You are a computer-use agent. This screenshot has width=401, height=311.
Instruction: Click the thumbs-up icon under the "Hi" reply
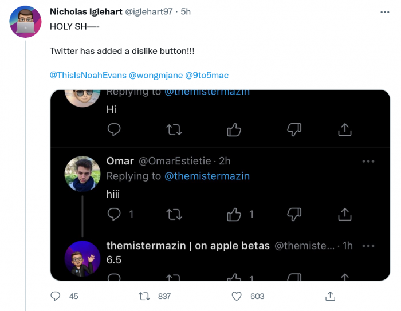click(234, 130)
